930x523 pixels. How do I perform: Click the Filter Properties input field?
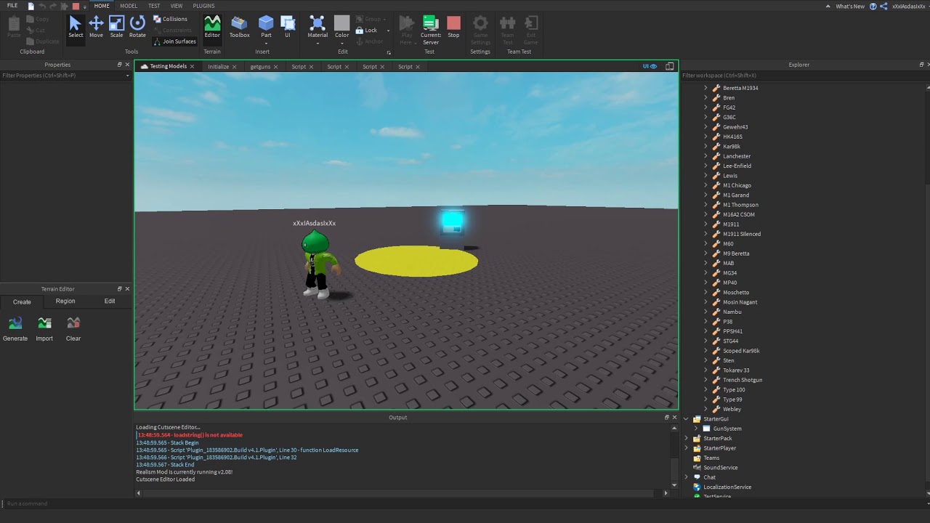click(62, 76)
